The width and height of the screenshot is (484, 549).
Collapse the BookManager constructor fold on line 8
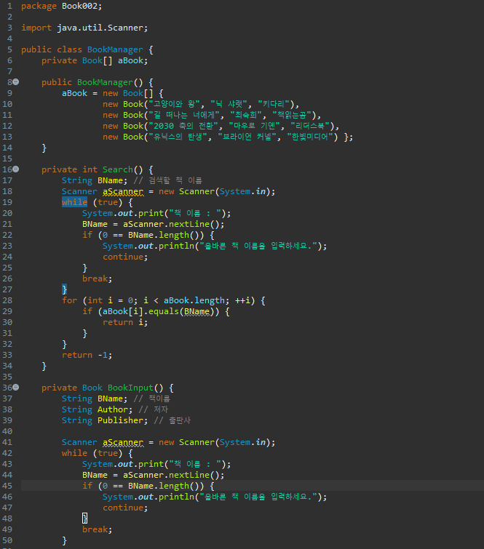pyautogui.click(x=16, y=82)
